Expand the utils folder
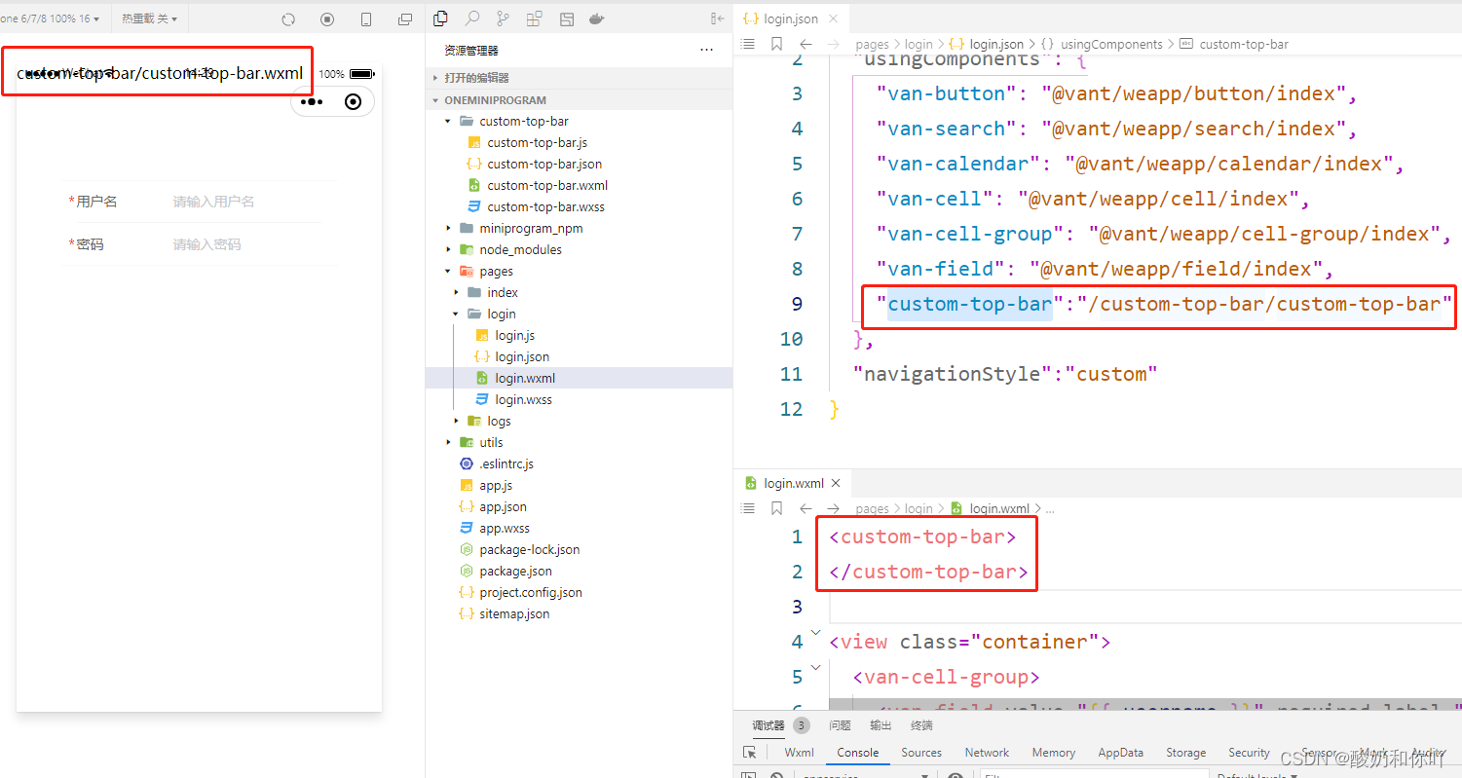1462x778 pixels. click(x=491, y=442)
